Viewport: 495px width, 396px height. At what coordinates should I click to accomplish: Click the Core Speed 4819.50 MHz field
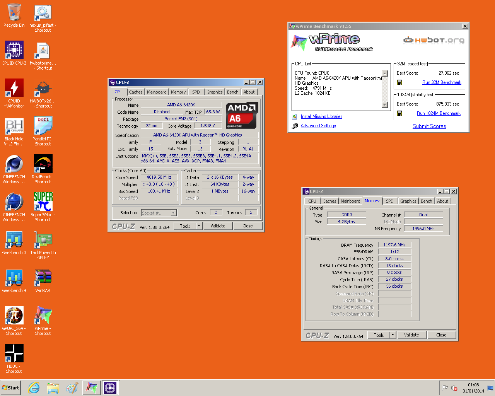coord(159,177)
